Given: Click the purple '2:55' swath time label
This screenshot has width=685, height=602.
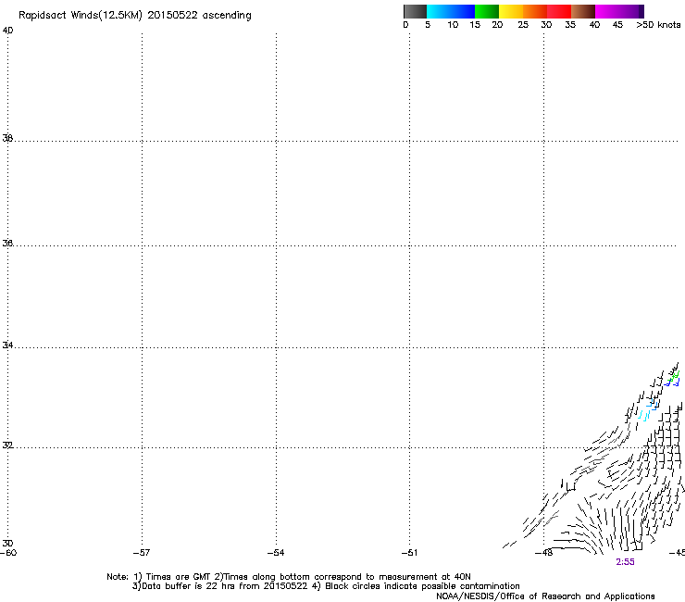Looking at the screenshot, I should (x=625, y=562).
